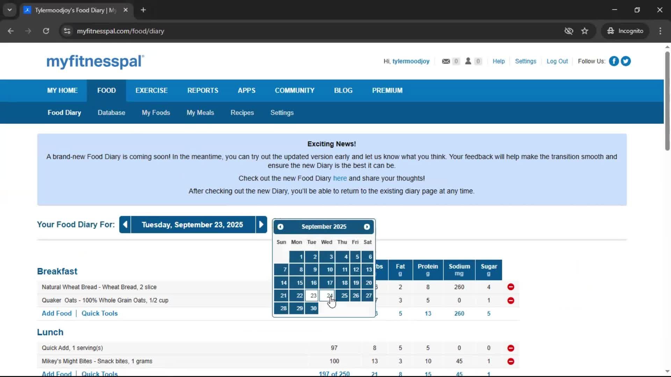The width and height of the screenshot is (671, 377).
Task: Delete Natural Wheat Bread entry
Action: tap(511, 287)
